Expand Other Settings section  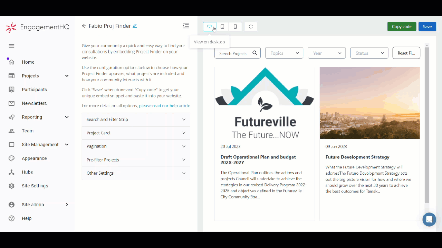click(x=136, y=173)
